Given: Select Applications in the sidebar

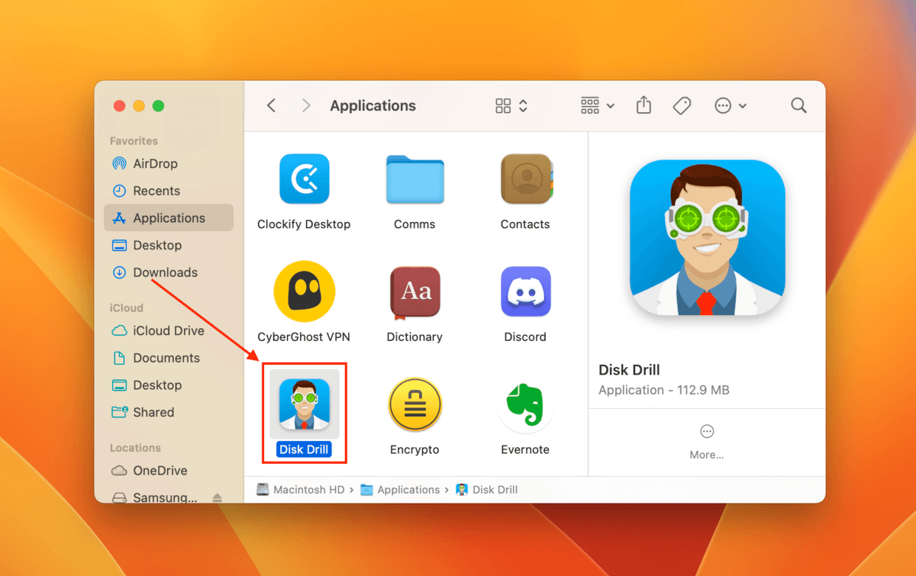Looking at the screenshot, I should coord(169,218).
